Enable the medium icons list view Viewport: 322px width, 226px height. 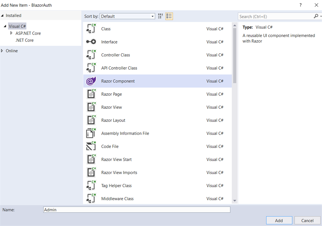tap(169, 16)
